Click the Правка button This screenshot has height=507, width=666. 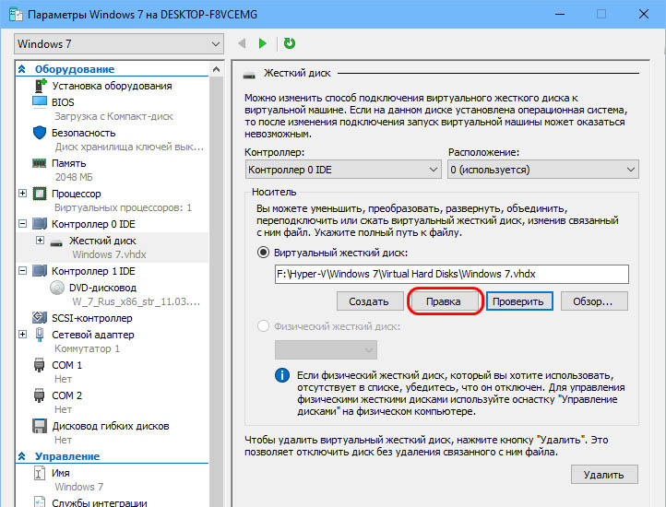pyautogui.click(x=444, y=301)
